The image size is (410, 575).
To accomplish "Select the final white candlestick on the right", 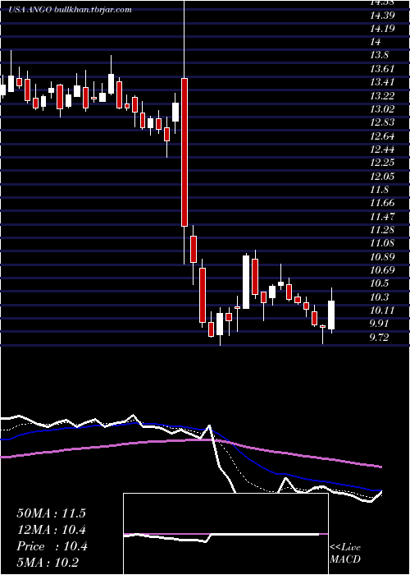I will (331, 315).
